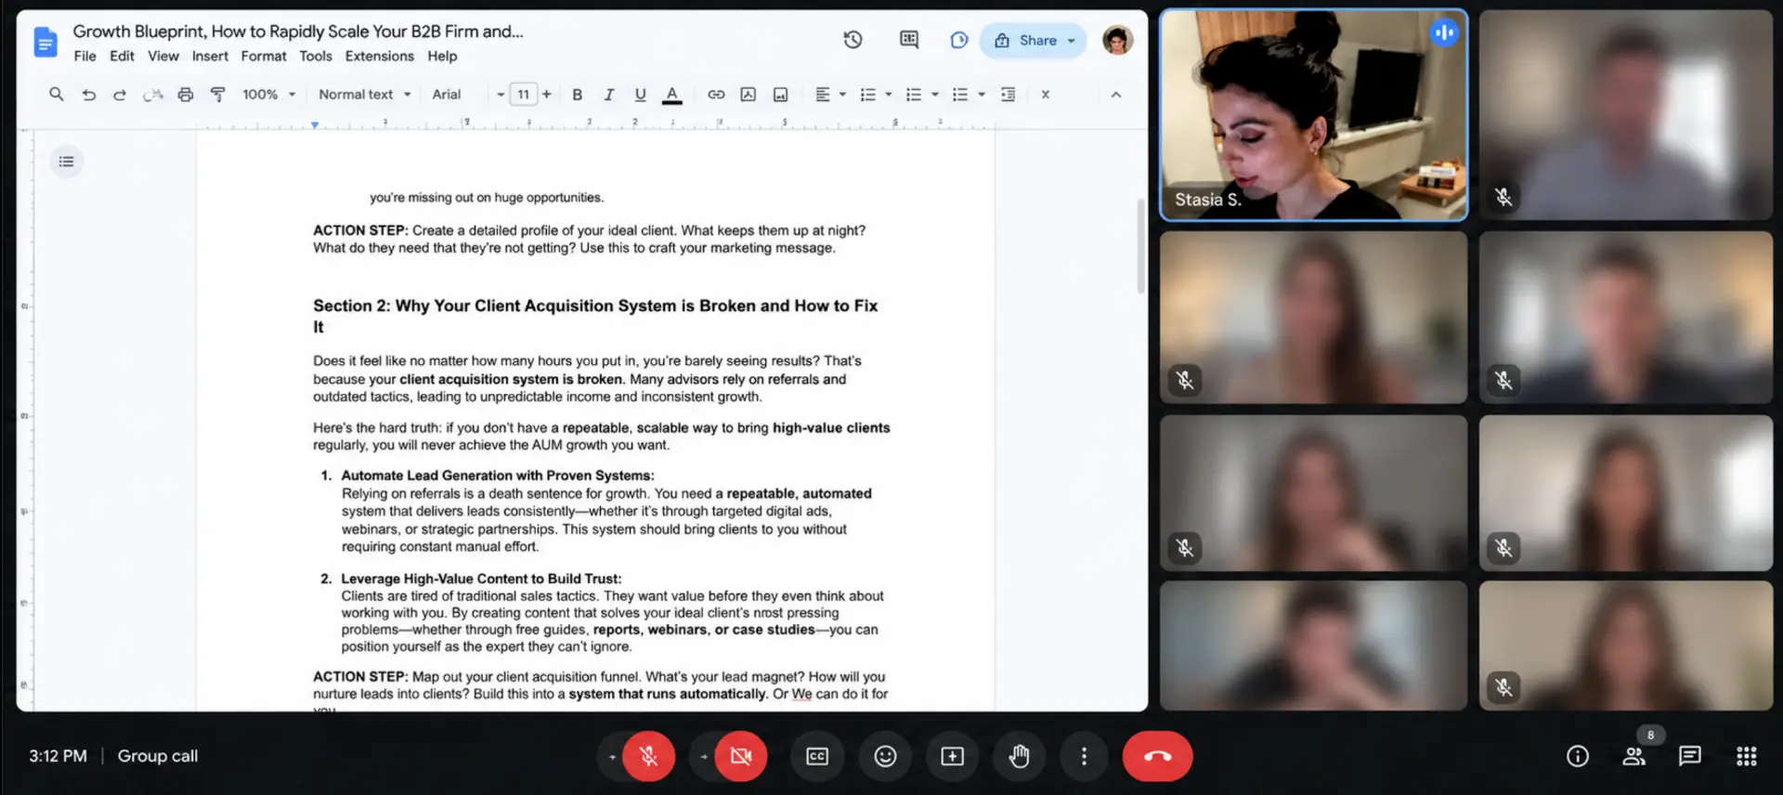
Task: Turn the camera on
Action: (741, 756)
